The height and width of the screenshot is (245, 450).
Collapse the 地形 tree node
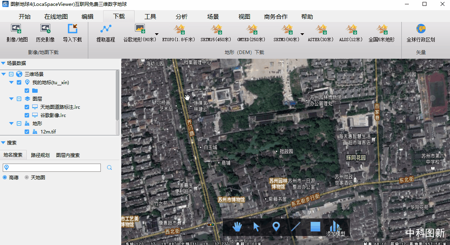11,123
